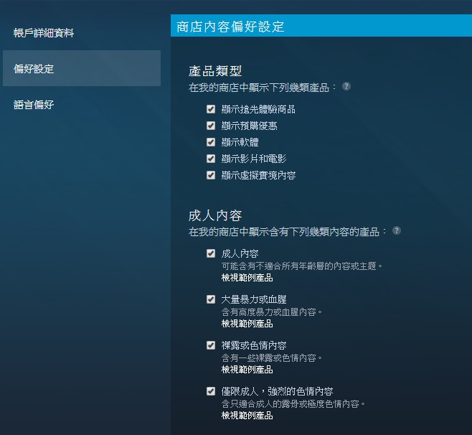Toggle the 僅限成人，強烈的色情內容 checkbox
This screenshot has width=472, height=435.
point(211,391)
